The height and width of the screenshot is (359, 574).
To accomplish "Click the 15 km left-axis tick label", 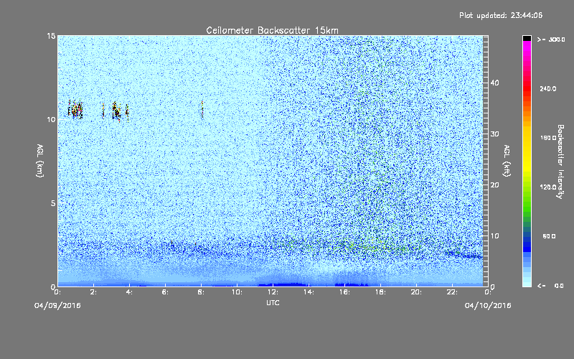I will coord(51,36).
